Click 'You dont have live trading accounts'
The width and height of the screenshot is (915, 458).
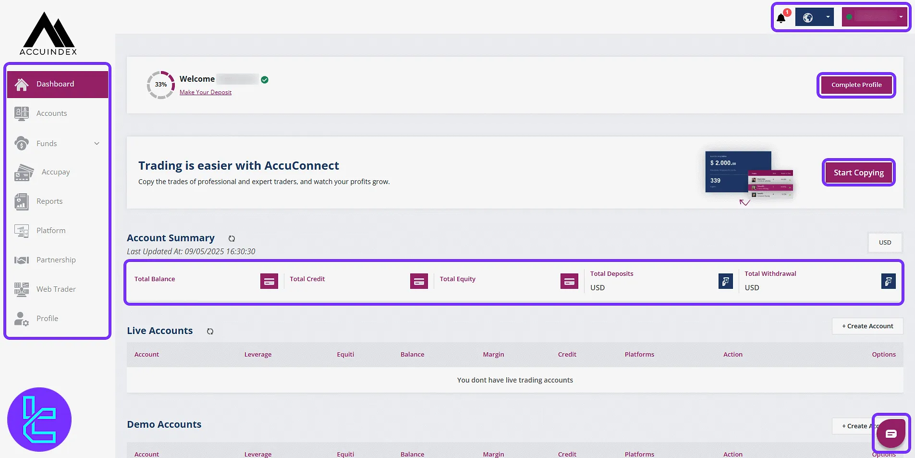515,380
